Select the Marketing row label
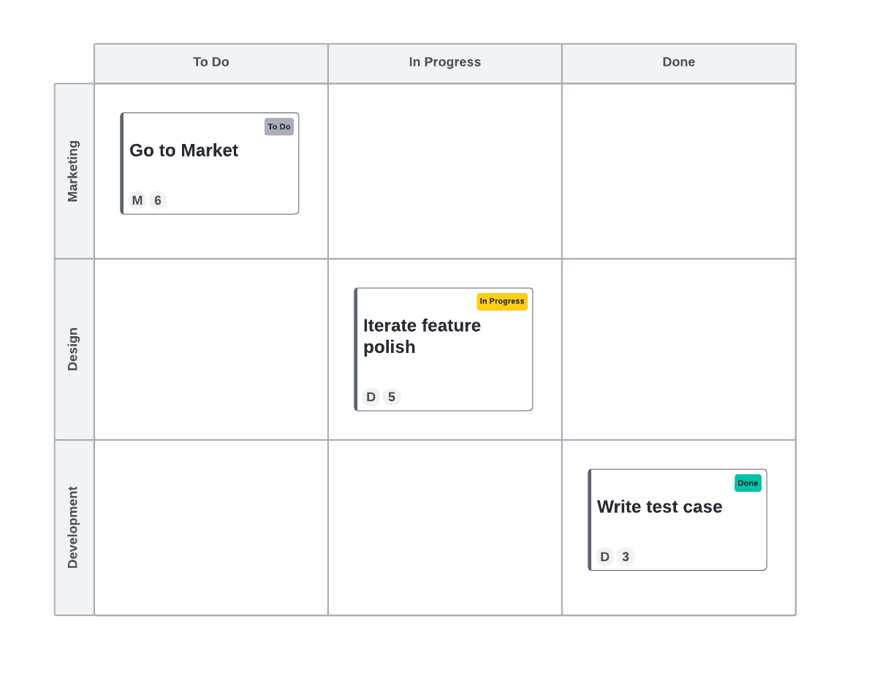The width and height of the screenshot is (869, 673). coord(74,171)
